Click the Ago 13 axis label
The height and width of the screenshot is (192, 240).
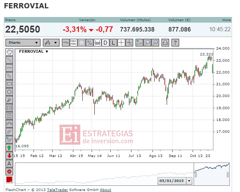click(x=156, y=156)
